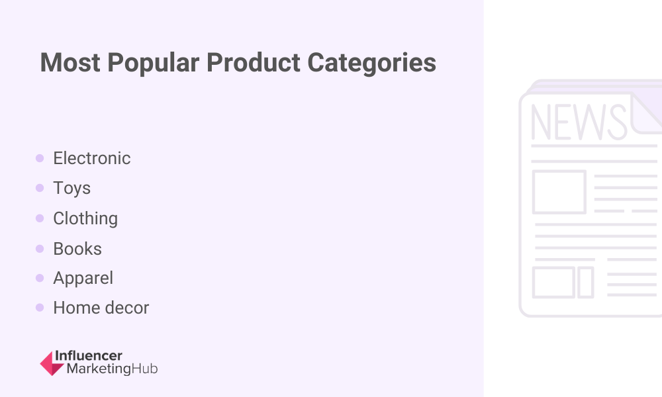Open the MarketingHub text in logo

[113, 369]
